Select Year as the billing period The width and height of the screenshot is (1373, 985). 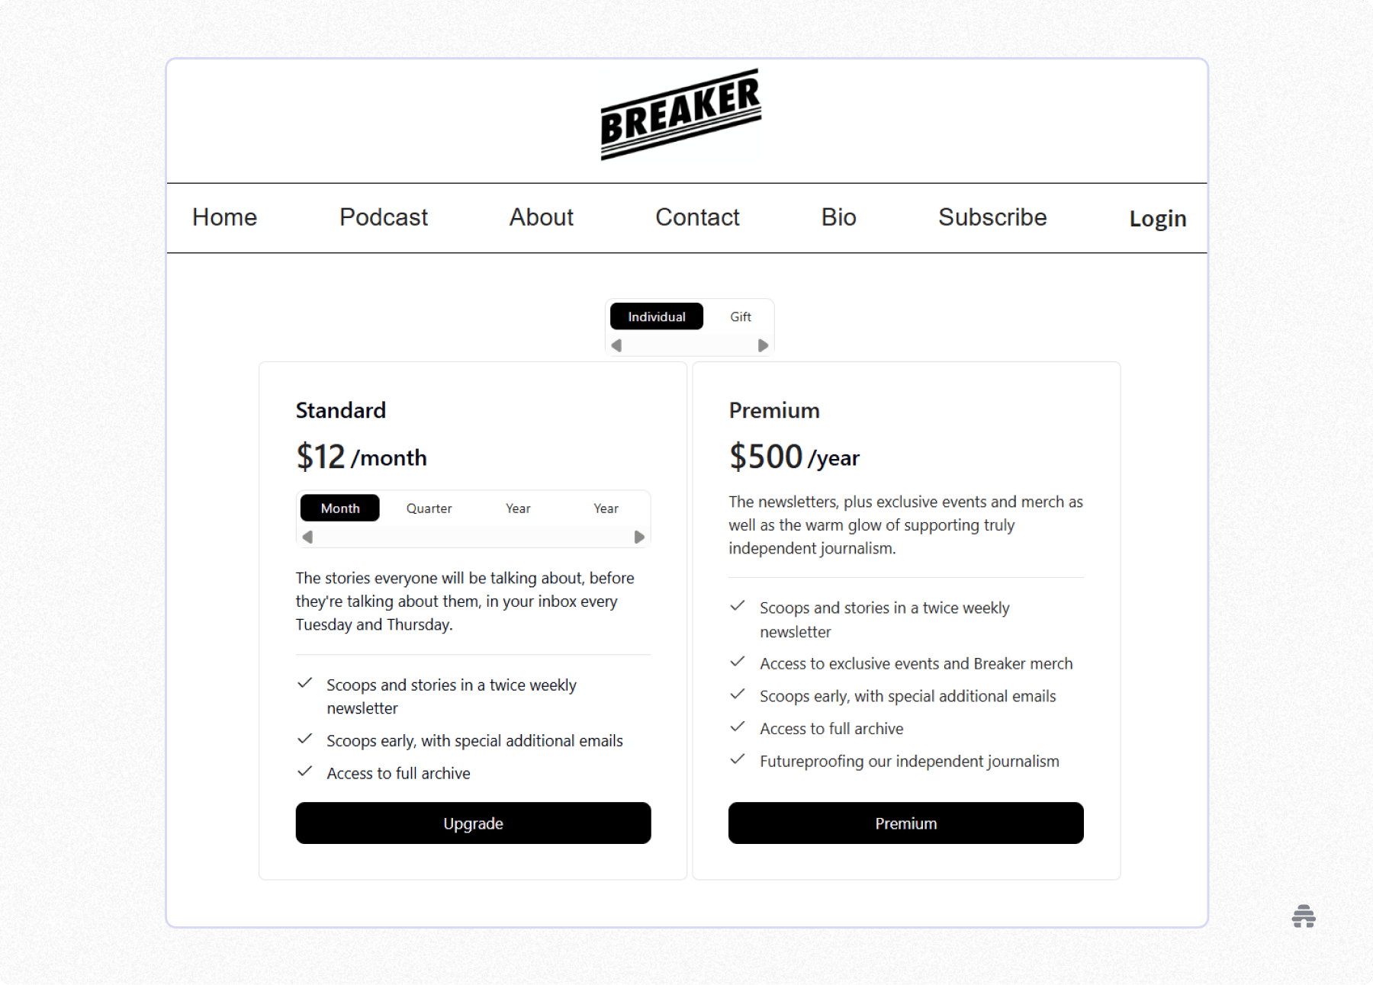[x=517, y=508]
